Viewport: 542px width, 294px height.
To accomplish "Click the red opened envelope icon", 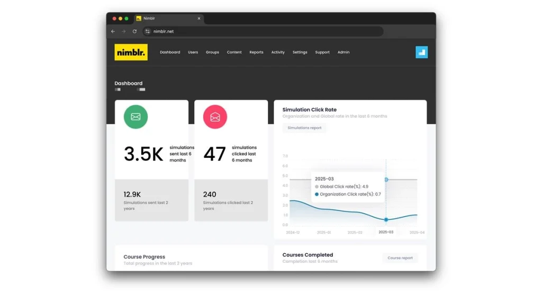I will click(x=215, y=117).
